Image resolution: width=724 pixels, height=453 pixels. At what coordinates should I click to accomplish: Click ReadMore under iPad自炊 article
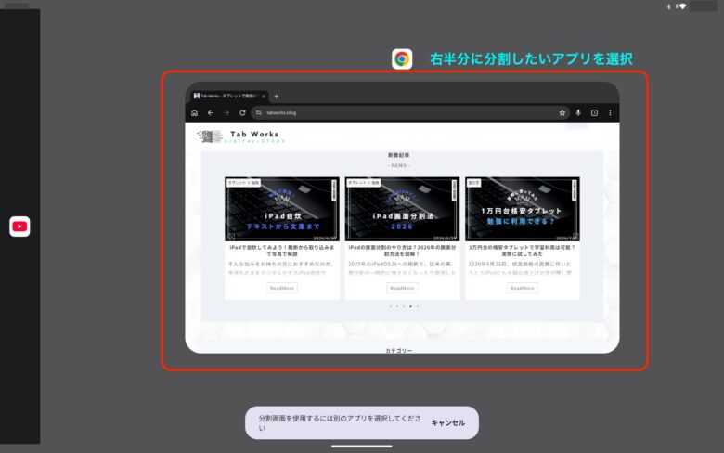point(282,288)
